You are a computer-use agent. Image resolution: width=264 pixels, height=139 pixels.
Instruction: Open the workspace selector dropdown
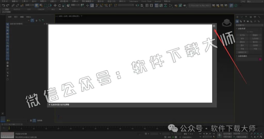click(254, 2)
